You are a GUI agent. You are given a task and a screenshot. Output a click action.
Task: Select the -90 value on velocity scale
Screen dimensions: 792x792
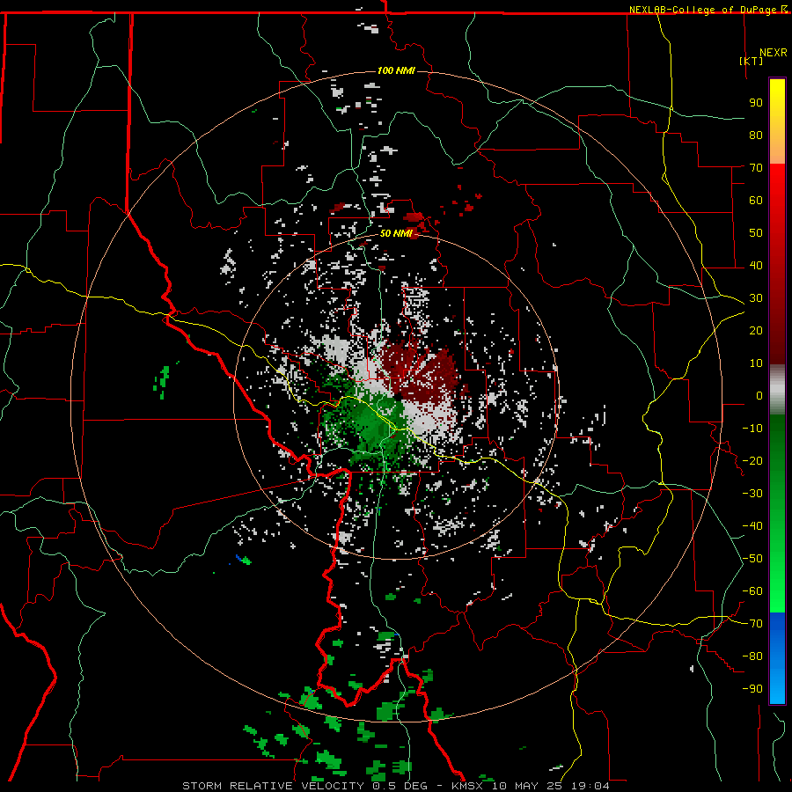(752, 689)
